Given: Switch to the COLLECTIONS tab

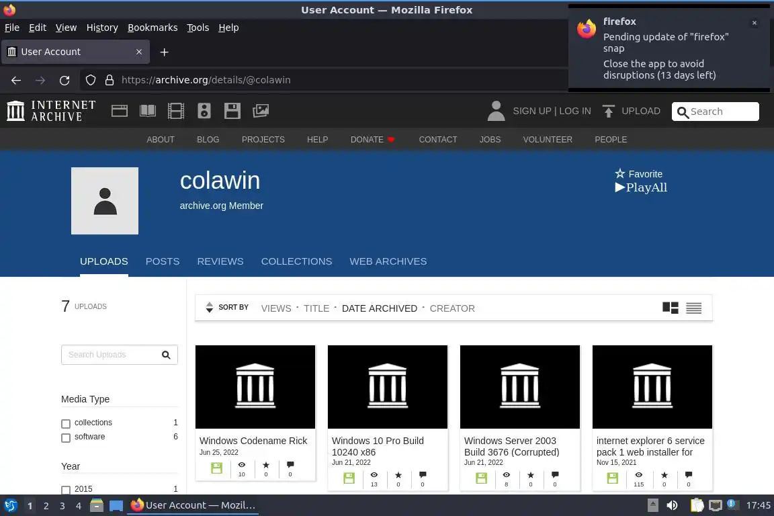Looking at the screenshot, I should (297, 261).
